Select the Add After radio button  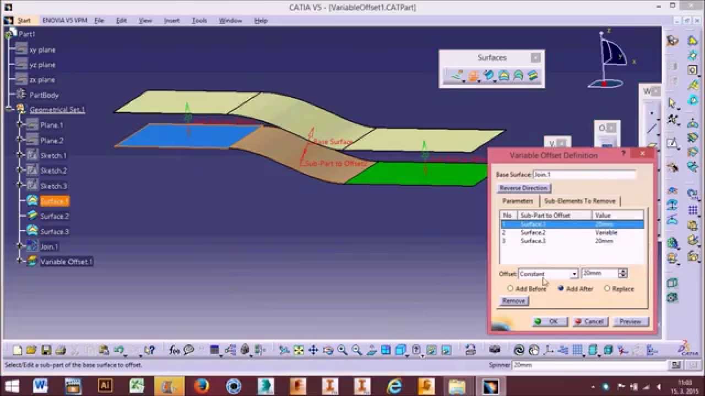tap(561, 288)
